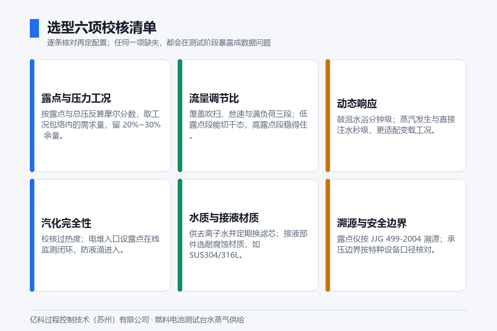Screen dimensions: 497x331
Task: Click the description beginning 校核过热度
Action: (x=101, y=244)
